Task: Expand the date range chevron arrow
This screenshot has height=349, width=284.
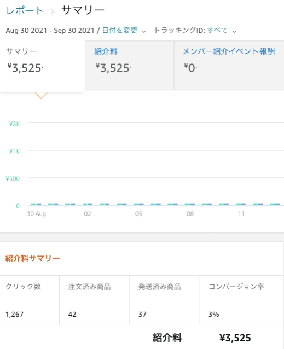Action: pyautogui.click(x=144, y=31)
